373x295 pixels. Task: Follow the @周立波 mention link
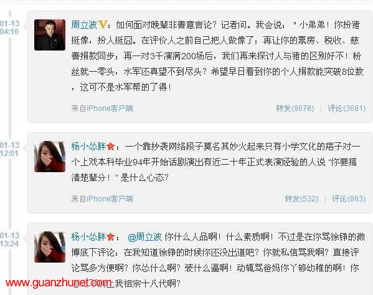point(144,237)
